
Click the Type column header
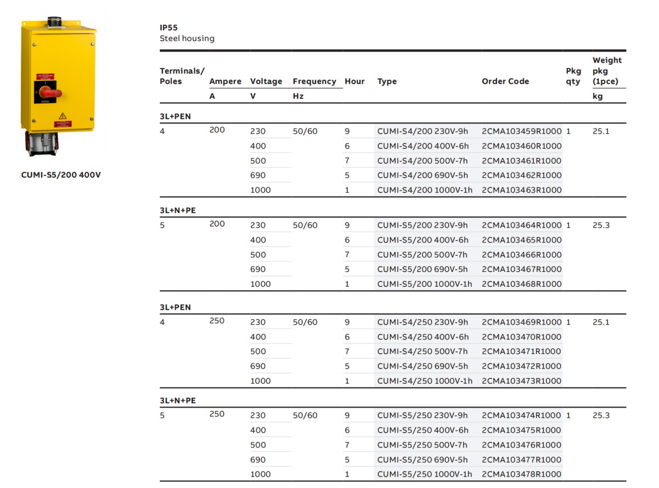click(387, 81)
